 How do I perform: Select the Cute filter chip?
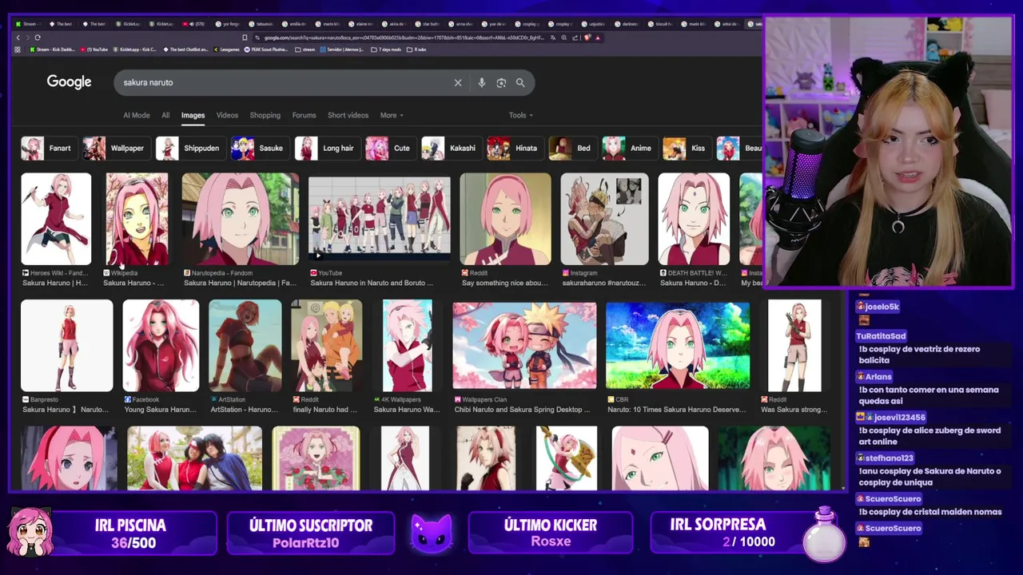coord(390,148)
